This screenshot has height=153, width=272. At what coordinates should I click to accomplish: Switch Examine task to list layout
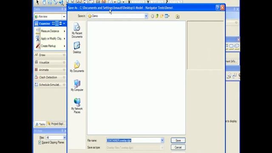coord(57,23)
